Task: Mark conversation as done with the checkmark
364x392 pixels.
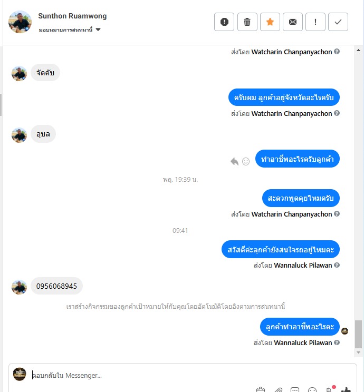Action: 338,22
